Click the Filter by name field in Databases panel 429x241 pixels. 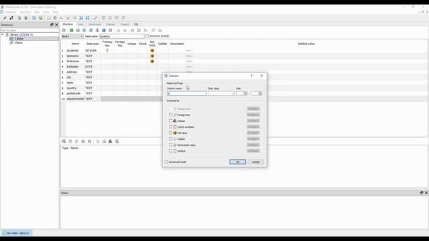[29, 30]
